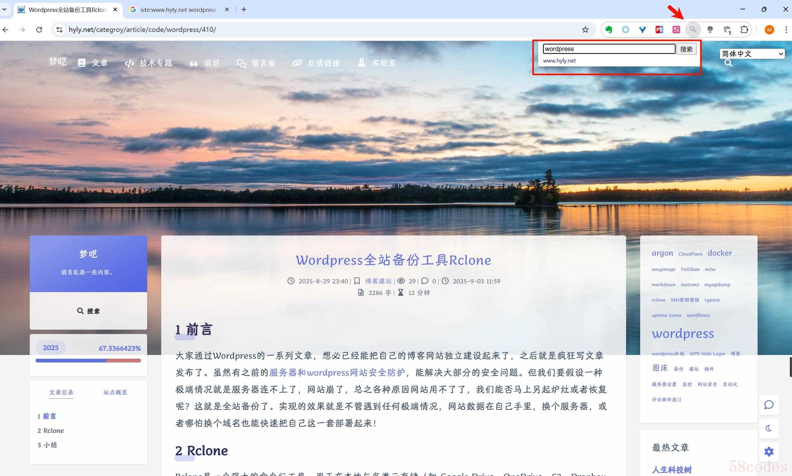The image size is (792, 476).
Task: Click the wordpress search input field
Action: 609,49
